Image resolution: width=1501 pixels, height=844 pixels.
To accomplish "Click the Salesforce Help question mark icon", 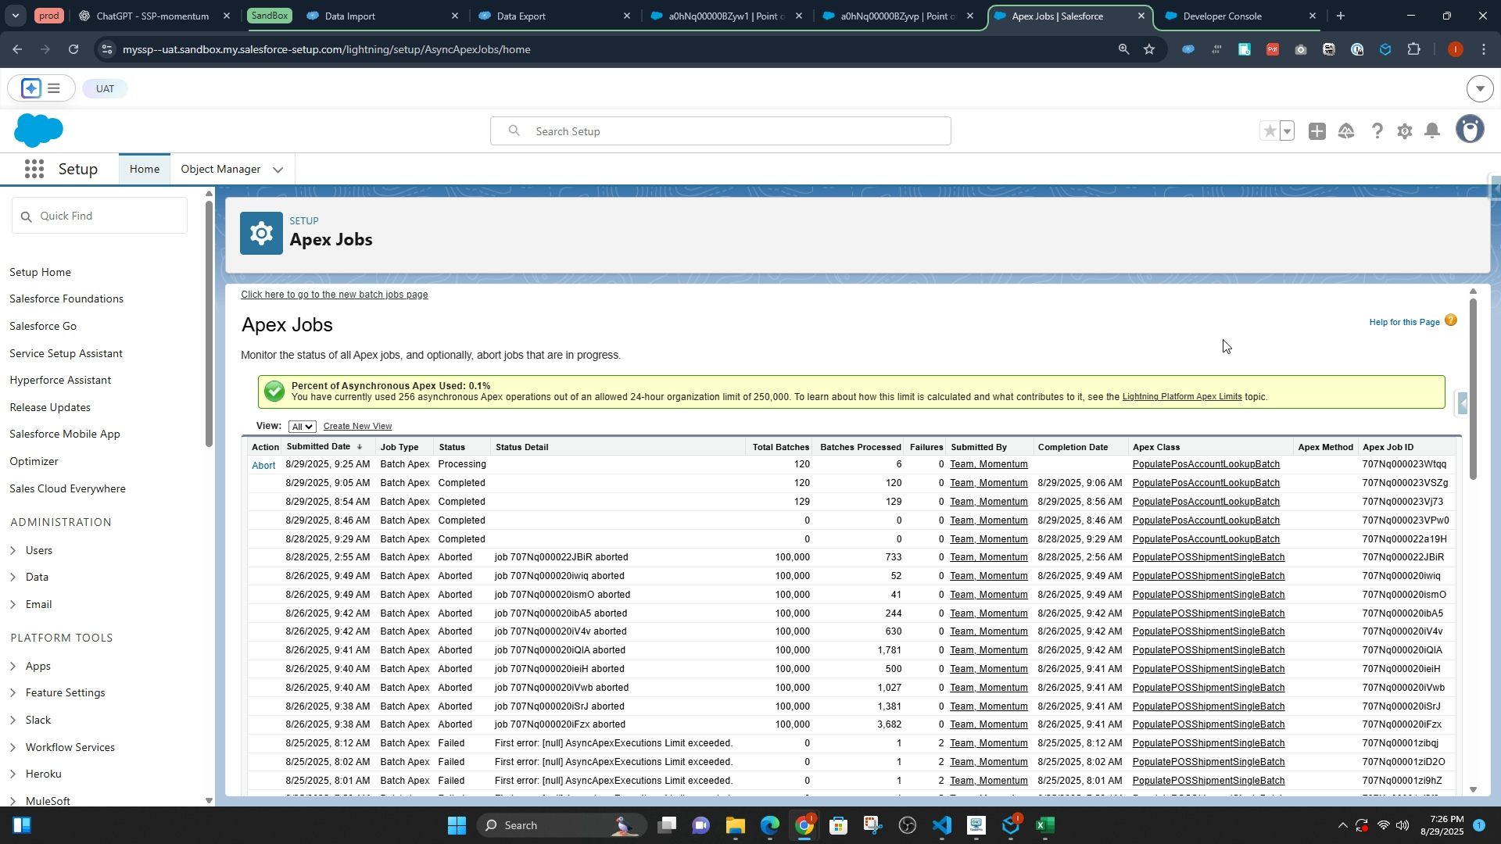I will point(1377,131).
